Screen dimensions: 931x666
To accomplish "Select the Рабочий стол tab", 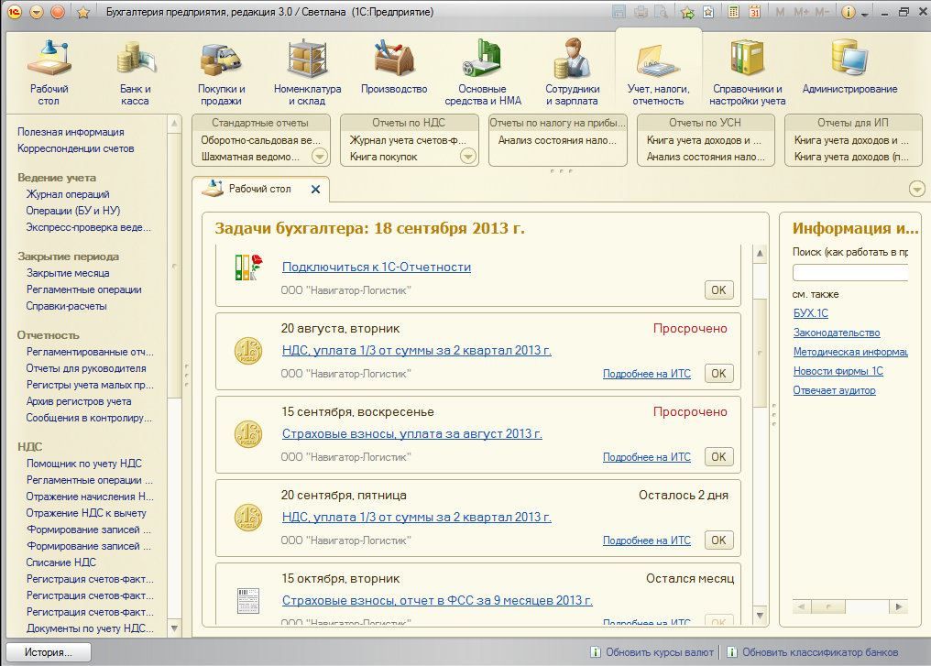I will coord(260,189).
